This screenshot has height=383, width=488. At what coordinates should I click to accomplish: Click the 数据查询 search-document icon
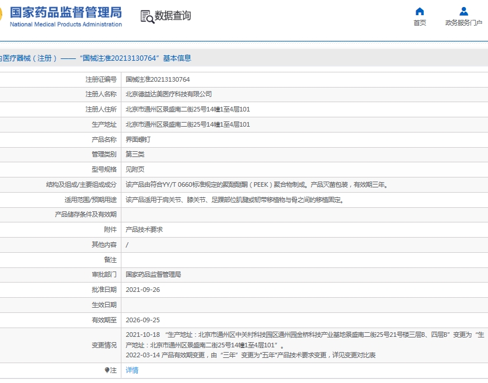[x=147, y=17]
